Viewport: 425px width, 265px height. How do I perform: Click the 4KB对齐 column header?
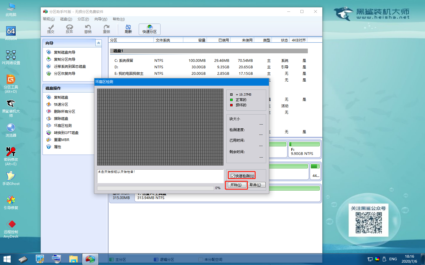click(299, 40)
